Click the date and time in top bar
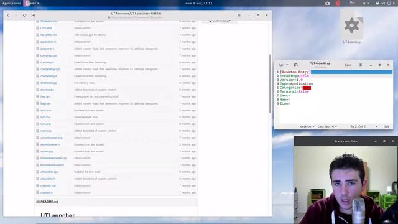The width and height of the screenshot is (398, 224). tap(199, 3)
